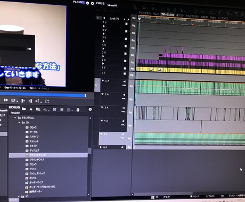Toggle the 7 V track checkbox
The image size is (245, 202).
(x=126, y=24)
